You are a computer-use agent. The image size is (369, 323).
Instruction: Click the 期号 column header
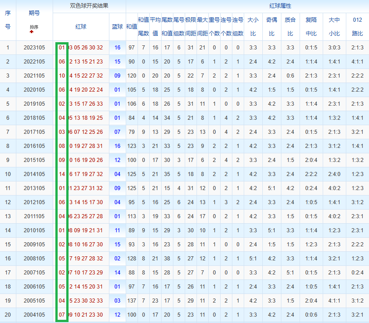[x=34, y=13]
